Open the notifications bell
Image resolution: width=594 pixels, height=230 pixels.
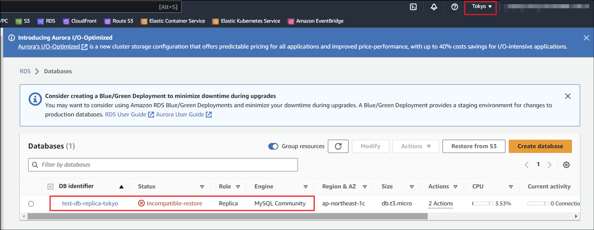[434, 7]
